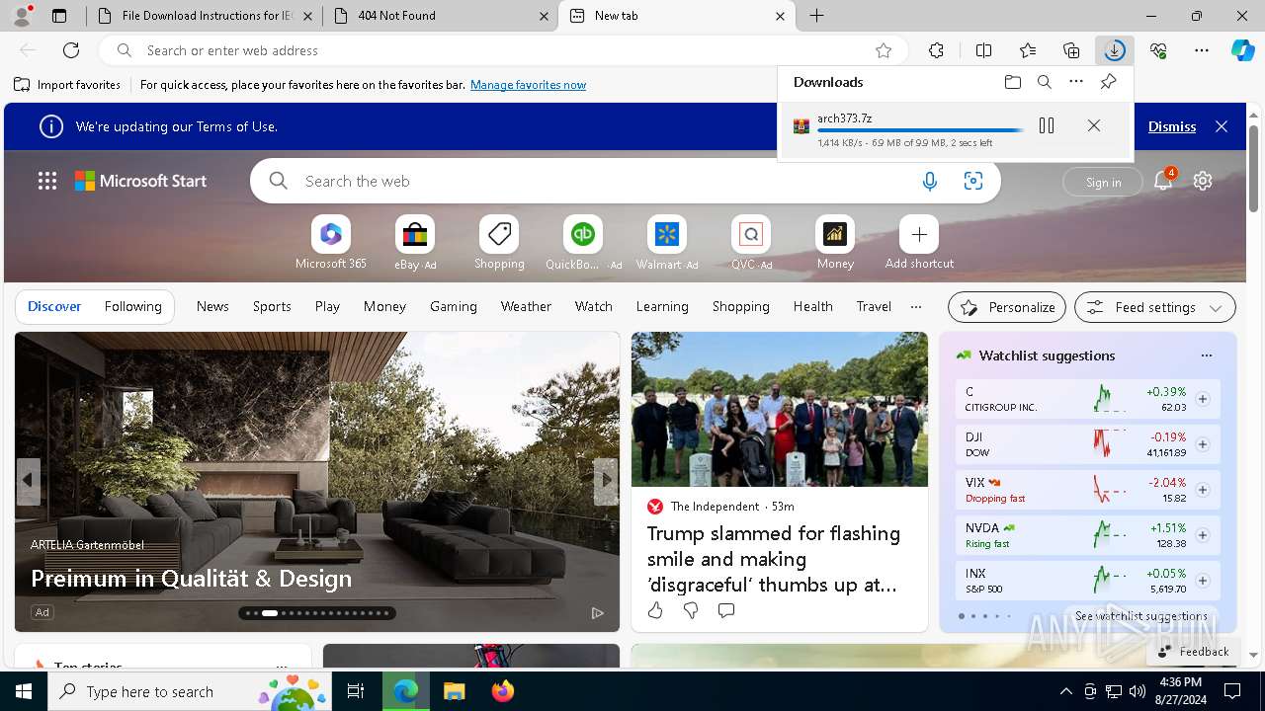Viewport: 1265px width, 711px height.
Task: Dislike the Trump news story
Action: 691,610
